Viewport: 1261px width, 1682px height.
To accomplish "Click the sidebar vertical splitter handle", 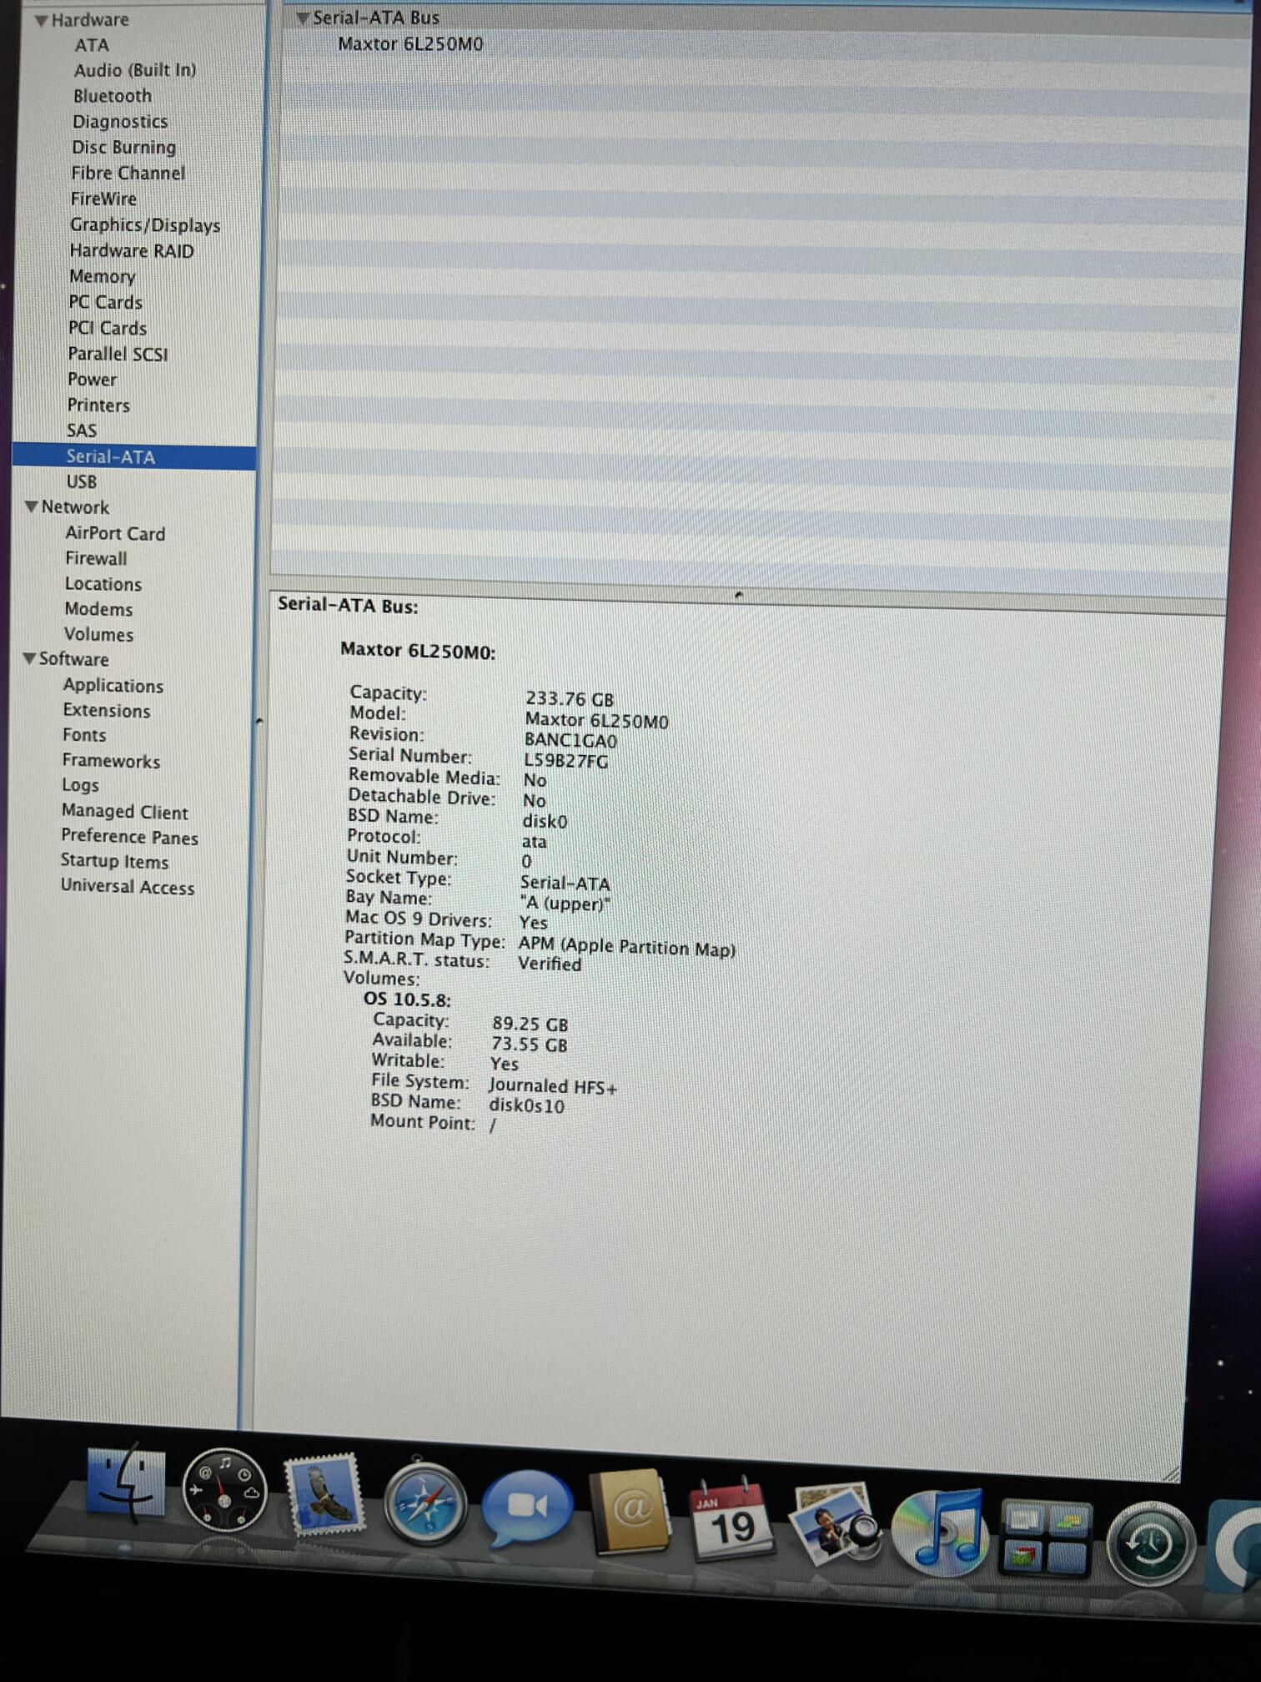I will pyautogui.click(x=259, y=721).
